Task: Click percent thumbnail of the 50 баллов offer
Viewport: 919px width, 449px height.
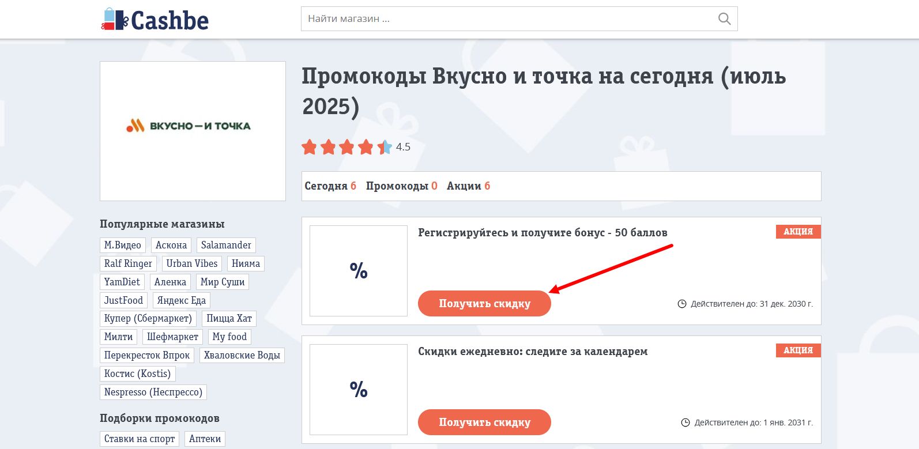Action: click(359, 271)
